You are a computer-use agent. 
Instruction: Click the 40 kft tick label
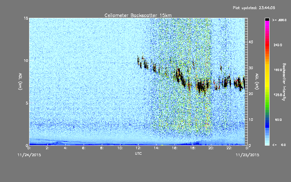tap(251, 42)
